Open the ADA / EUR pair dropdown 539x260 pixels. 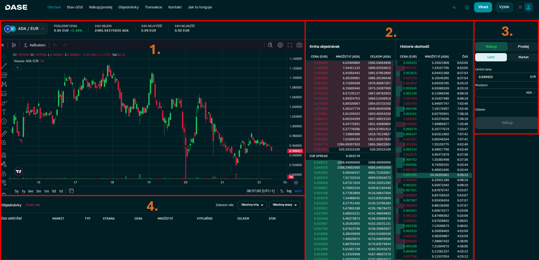[25, 29]
